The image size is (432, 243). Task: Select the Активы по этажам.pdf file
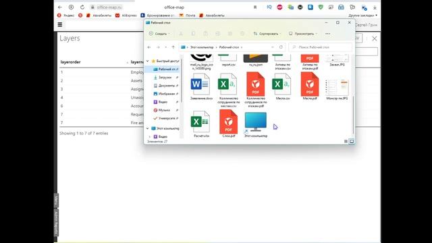[x=310, y=62]
